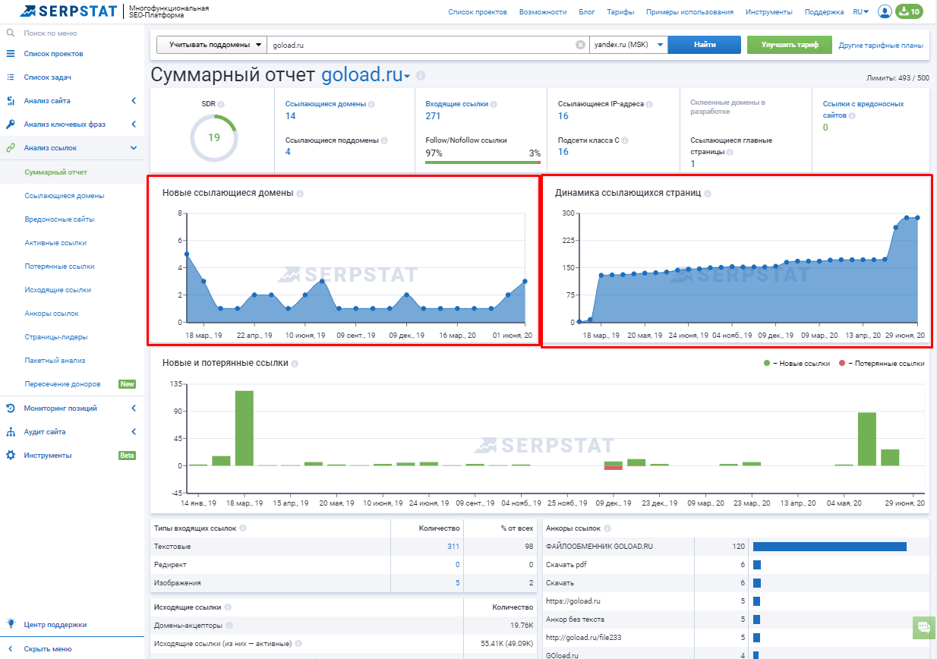This screenshot has width=937, height=659.
Task: Click the task list icon
Action: click(x=11, y=77)
